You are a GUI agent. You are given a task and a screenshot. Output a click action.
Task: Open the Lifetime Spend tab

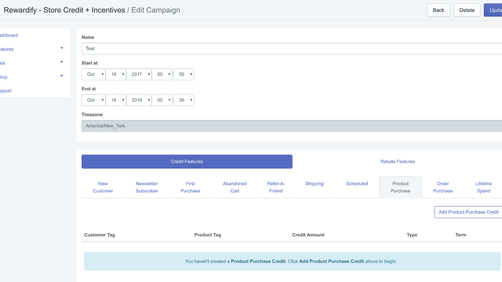[483, 187]
